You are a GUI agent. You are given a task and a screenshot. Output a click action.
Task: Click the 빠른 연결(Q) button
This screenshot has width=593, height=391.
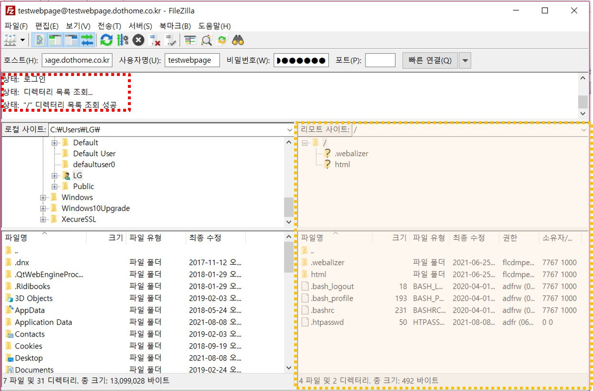click(430, 61)
